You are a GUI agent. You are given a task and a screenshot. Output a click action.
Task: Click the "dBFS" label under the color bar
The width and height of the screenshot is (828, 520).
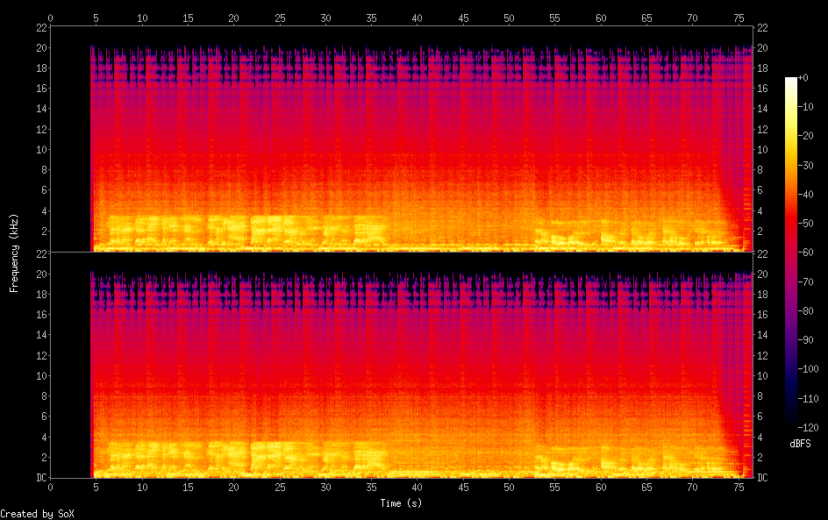tap(799, 445)
